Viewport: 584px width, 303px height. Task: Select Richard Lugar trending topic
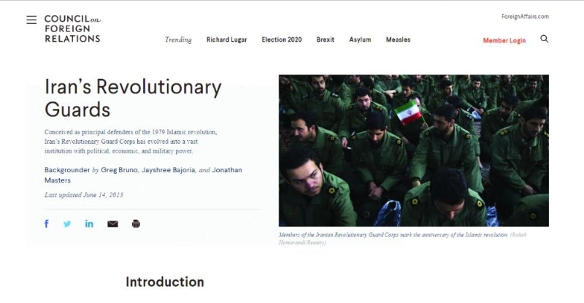click(226, 39)
